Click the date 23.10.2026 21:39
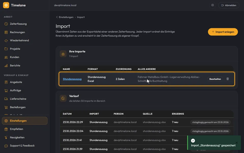 click(x=72, y=149)
